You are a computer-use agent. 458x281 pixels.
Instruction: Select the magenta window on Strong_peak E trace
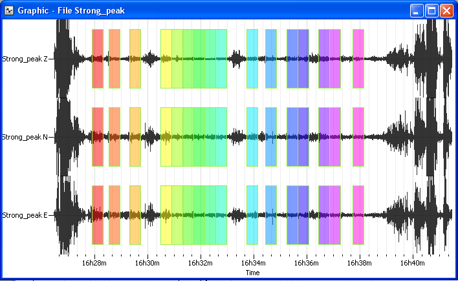pos(358,215)
